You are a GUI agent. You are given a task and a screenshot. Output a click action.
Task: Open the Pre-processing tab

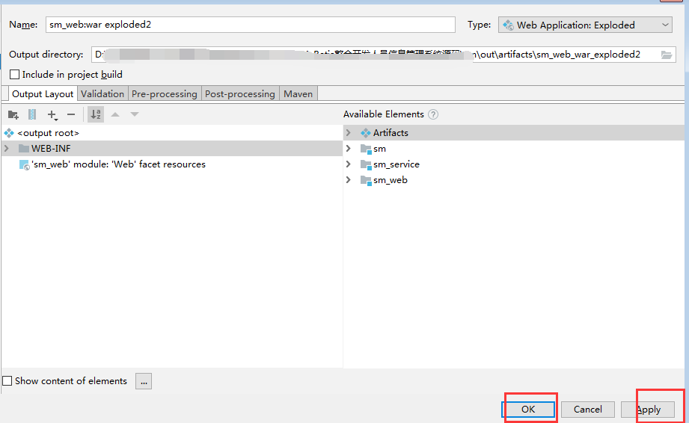click(165, 94)
